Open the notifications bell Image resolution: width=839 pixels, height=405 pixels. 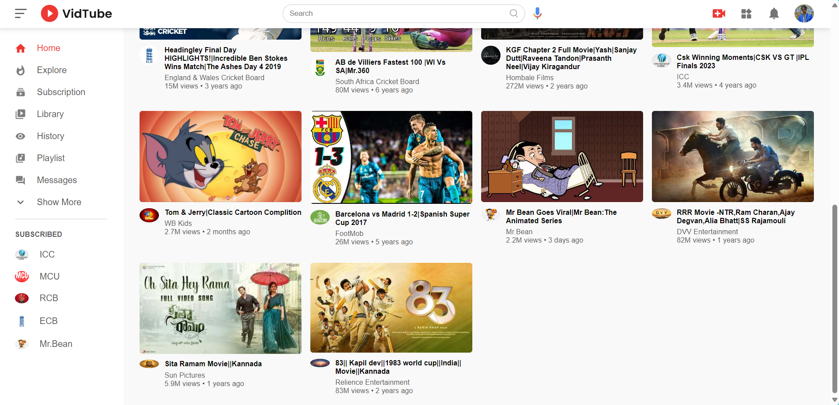[774, 14]
